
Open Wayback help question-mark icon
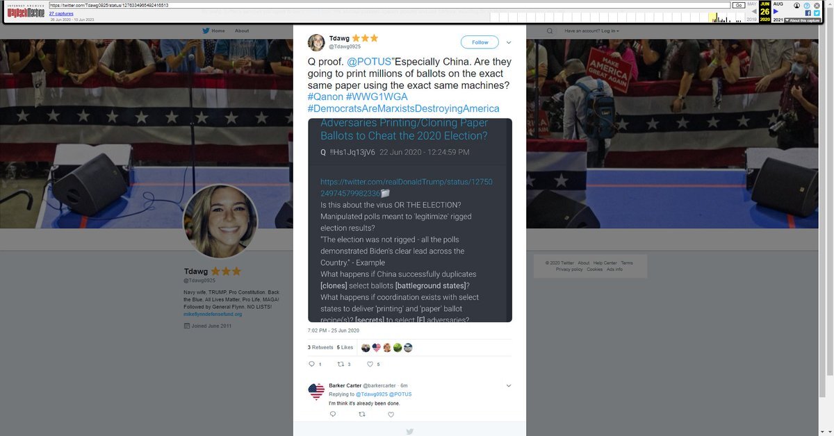(807, 5)
